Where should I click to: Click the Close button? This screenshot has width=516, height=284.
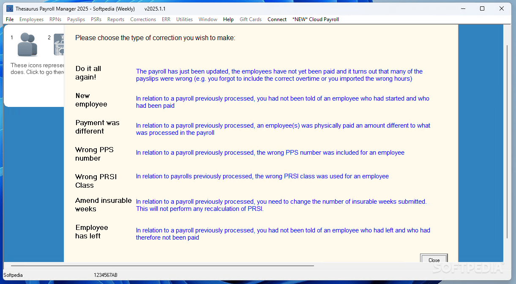point(434,260)
